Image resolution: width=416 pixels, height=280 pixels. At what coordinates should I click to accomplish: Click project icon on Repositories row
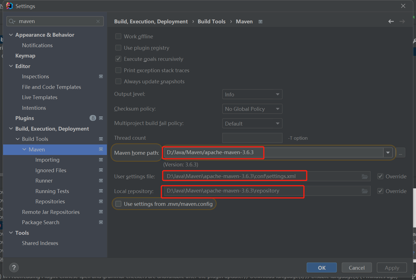pyautogui.click(x=101, y=201)
